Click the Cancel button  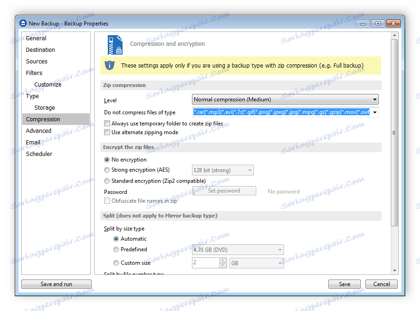click(x=382, y=284)
